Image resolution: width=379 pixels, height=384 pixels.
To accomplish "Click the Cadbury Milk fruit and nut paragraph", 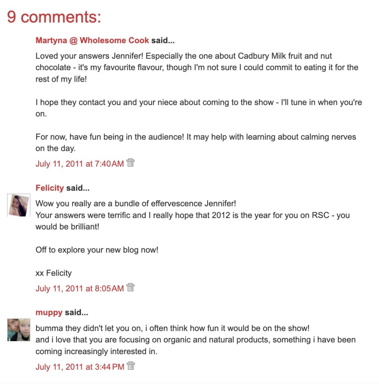I will [x=197, y=67].
